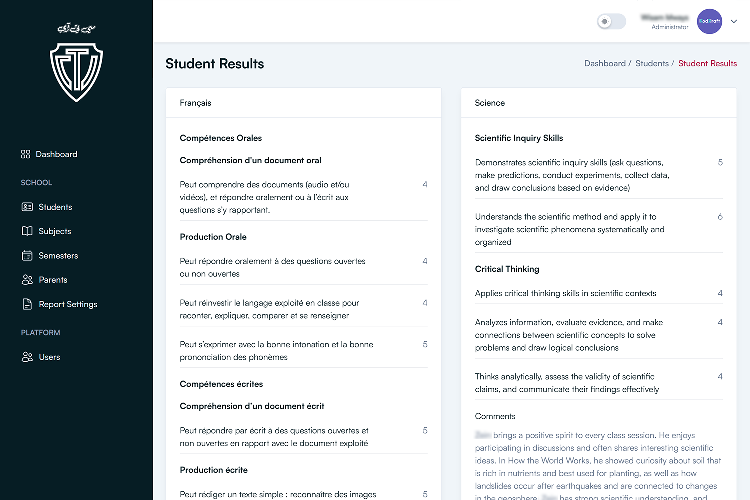Navigate to Users under Platform
Image resolution: width=750 pixels, height=500 pixels.
[x=49, y=357]
